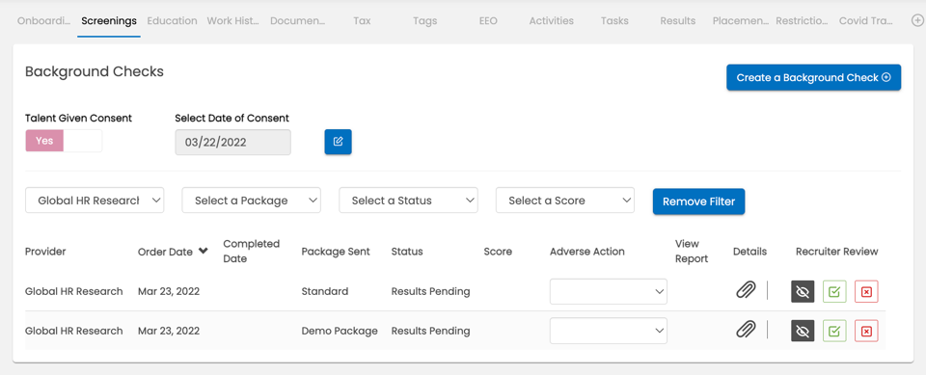Open Adverse Action dropdown in Standard row
The width and height of the screenshot is (926, 375).
click(609, 292)
